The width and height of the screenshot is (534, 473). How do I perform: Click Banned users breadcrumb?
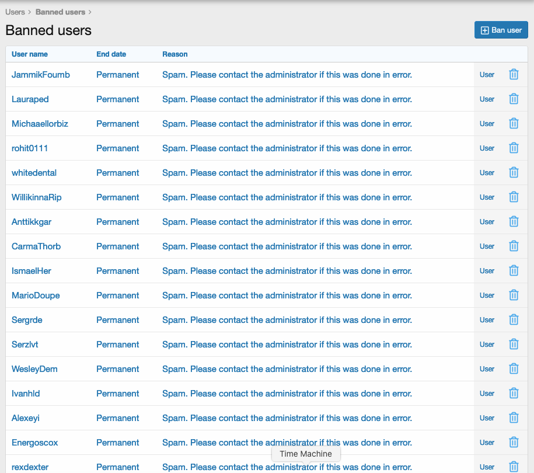pyautogui.click(x=60, y=12)
